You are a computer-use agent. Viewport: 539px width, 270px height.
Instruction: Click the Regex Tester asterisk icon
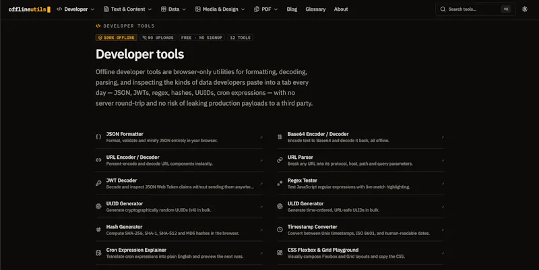[x=280, y=183]
